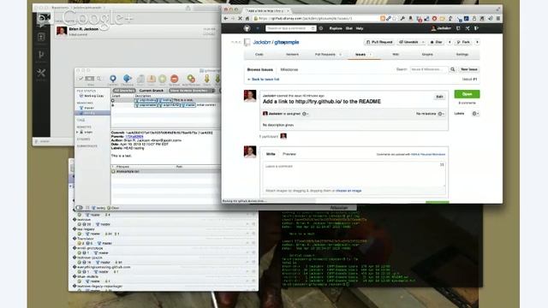Click the browser back arrow
The height and width of the screenshot is (308, 548).
[x=226, y=19]
